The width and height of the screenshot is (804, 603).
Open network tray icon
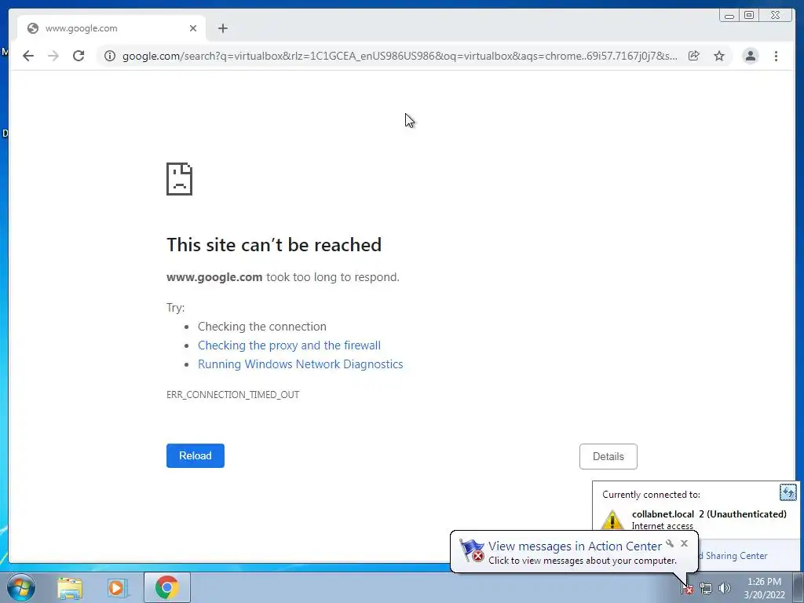pos(706,589)
